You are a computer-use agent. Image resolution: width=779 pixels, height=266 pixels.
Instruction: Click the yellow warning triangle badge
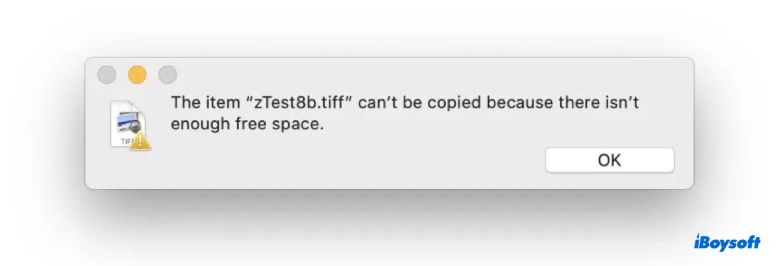point(140,140)
